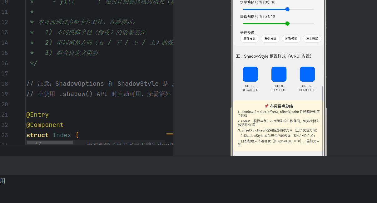
Task: Apply the 底部投影 quick preset
Action: pos(250,39)
